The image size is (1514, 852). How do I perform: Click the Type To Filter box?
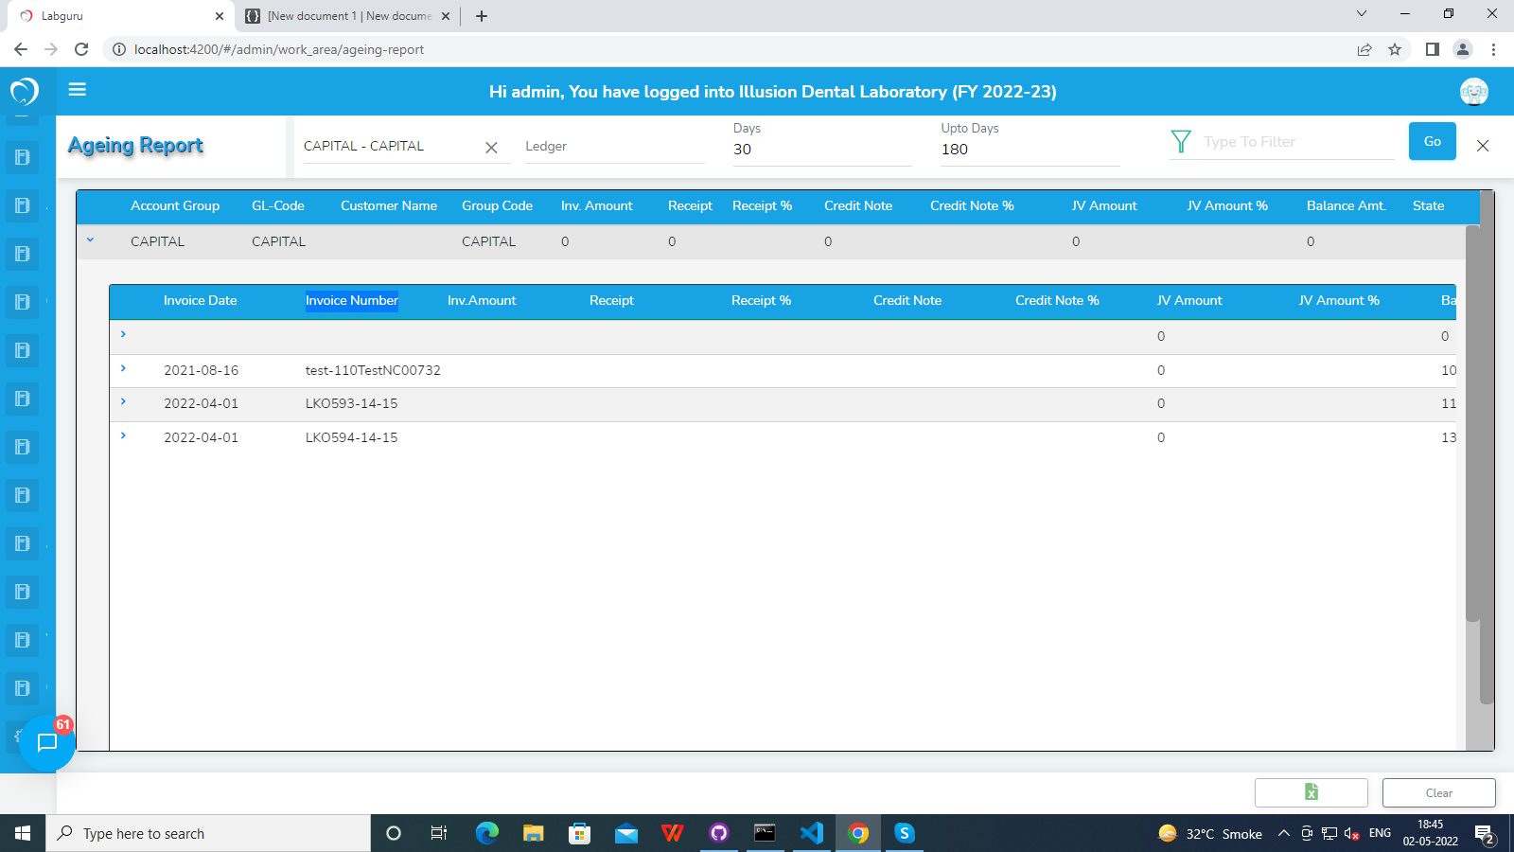pyautogui.click(x=1297, y=142)
